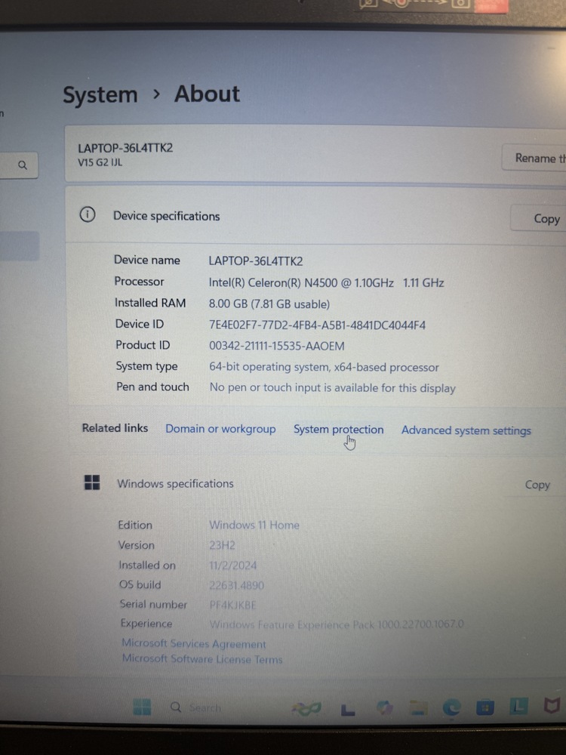Open the Domain or workgroup link
This screenshot has width=566, height=755.
pyautogui.click(x=220, y=429)
